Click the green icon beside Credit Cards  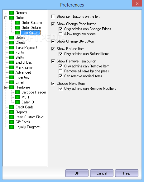(x=12, y=107)
